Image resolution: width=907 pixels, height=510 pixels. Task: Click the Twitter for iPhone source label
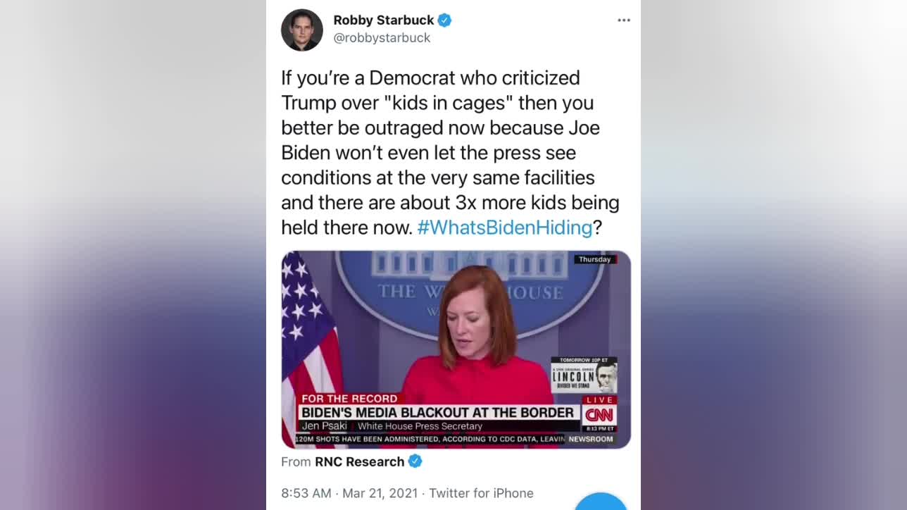pyautogui.click(x=481, y=493)
